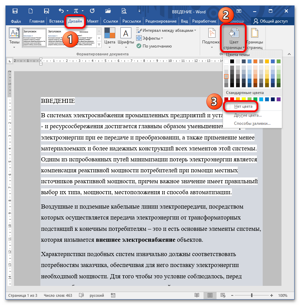Screen dimensions: 300x305
Task: Open the Рассылки tab
Action: coord(131,21)
